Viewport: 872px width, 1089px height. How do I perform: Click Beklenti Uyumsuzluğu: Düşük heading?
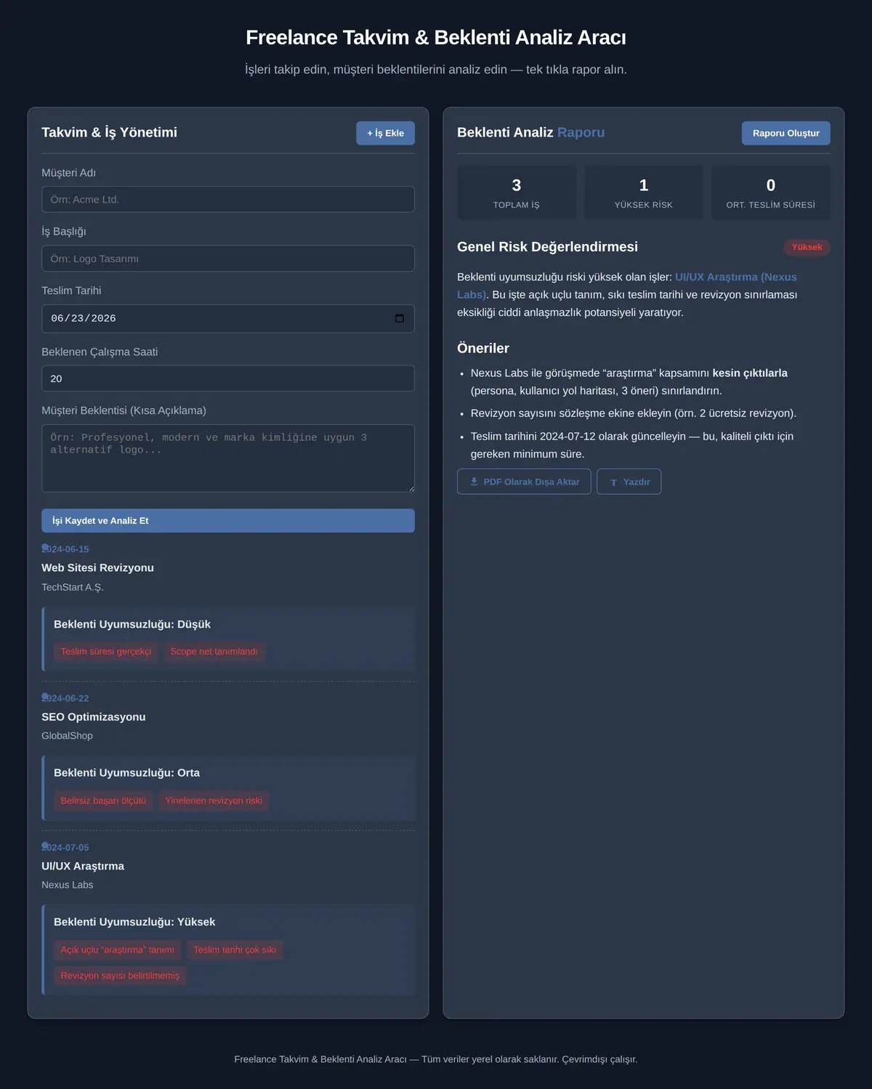point(132,624)
